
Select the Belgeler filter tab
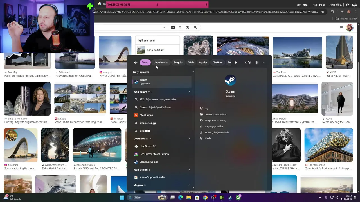point(178,63)
